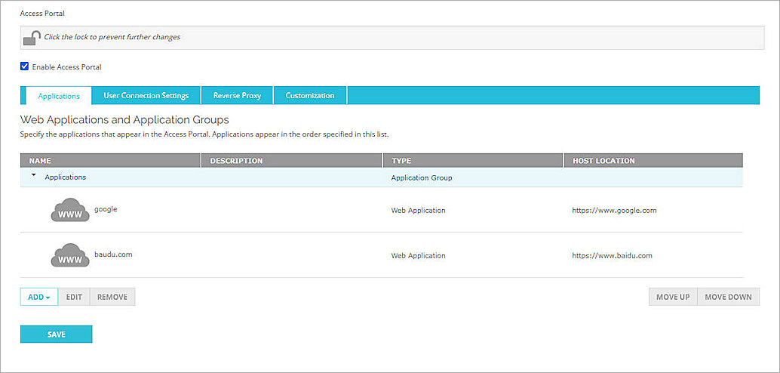Screen dimensions: 780x373
Task: Open the ADD dropdown button
Action: (x=39, y=297)
